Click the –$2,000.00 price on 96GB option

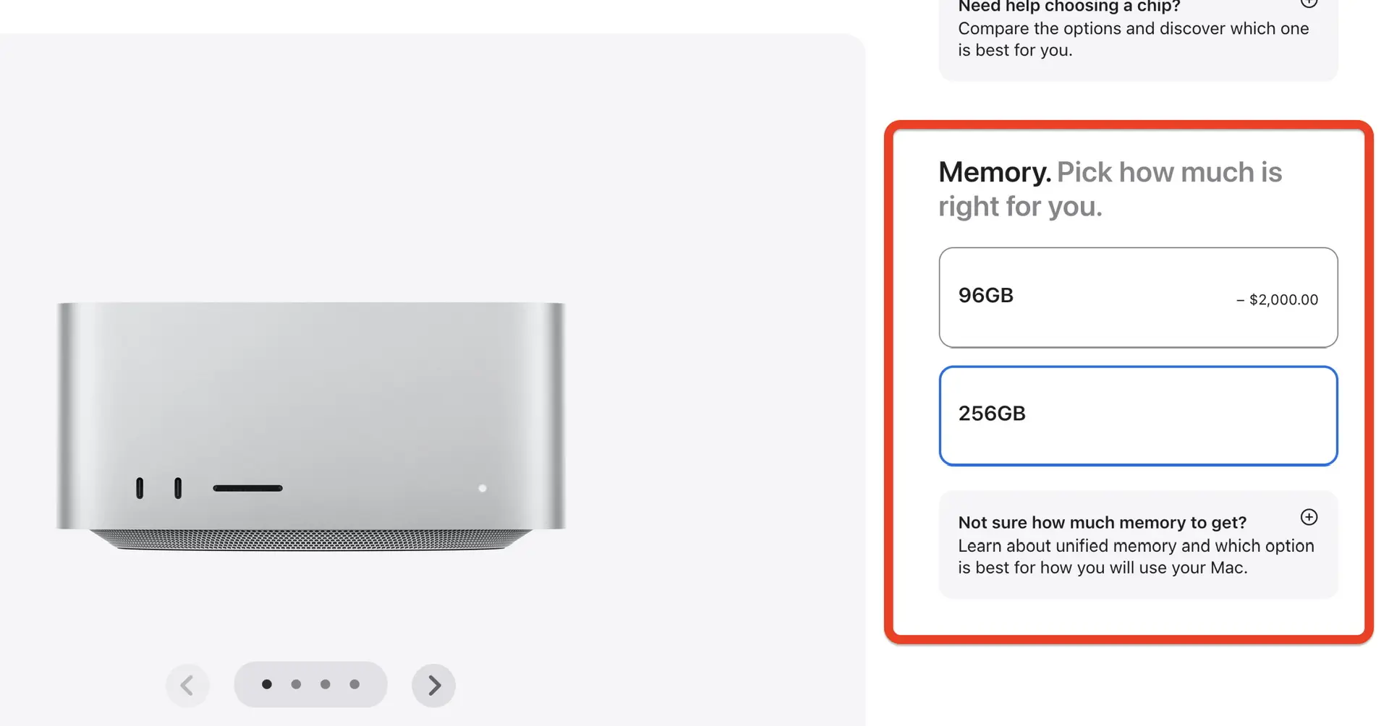pyautogui.click(x=1277, y=299)
